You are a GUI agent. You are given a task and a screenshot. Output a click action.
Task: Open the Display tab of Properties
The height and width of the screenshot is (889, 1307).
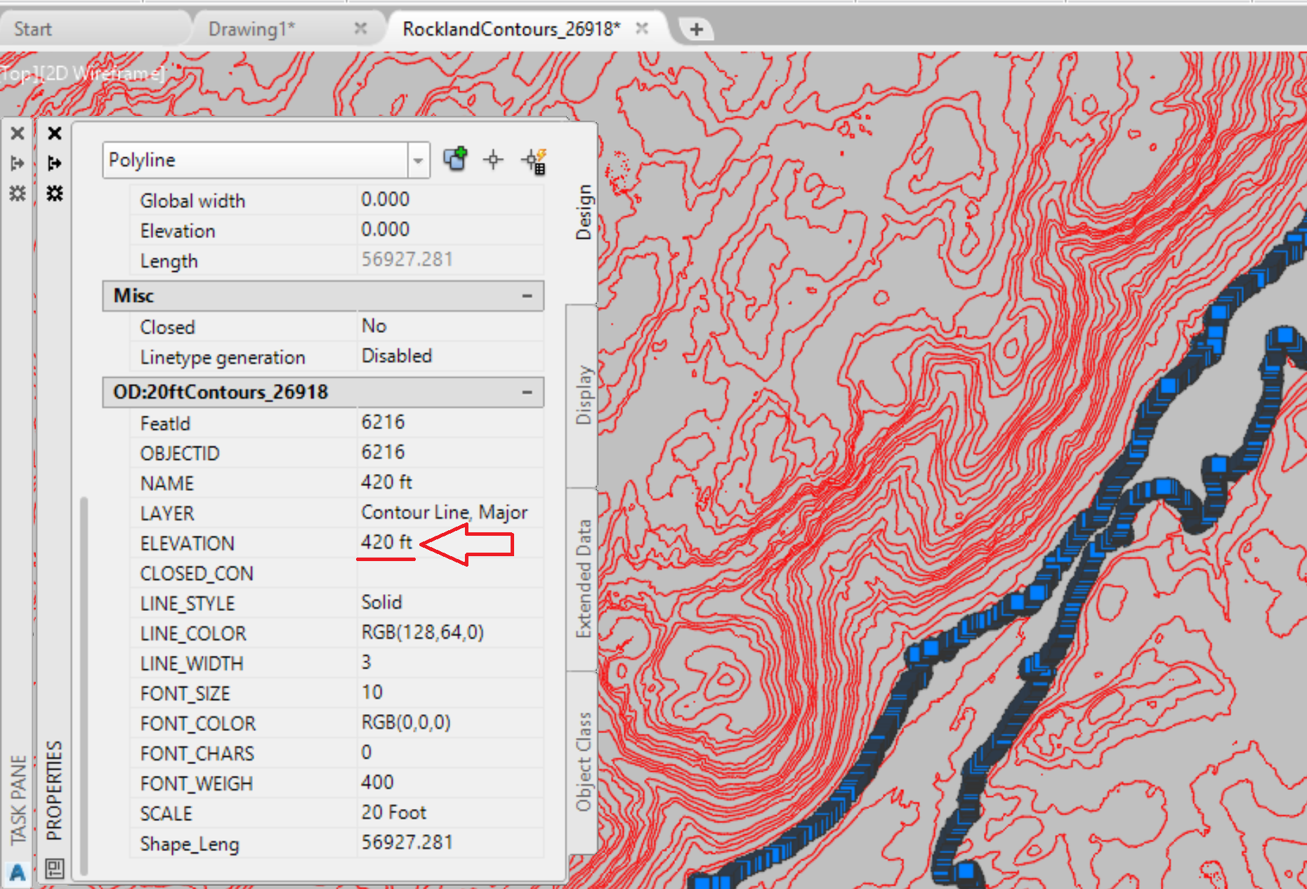[x=583, y=395]
